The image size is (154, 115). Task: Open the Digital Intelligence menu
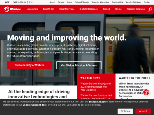tap(89, 9)
